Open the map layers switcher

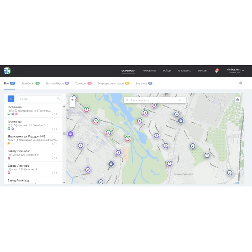(237, 100)
